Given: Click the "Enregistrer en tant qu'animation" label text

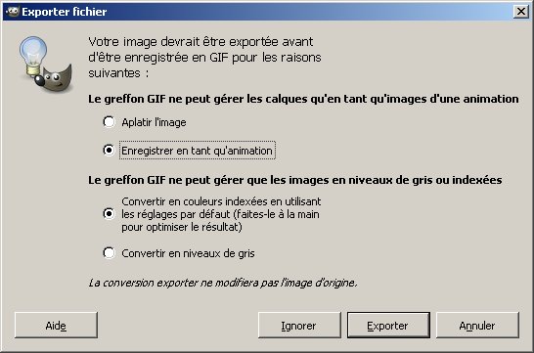Looking at the screenshot, I should tap(198, 151).
